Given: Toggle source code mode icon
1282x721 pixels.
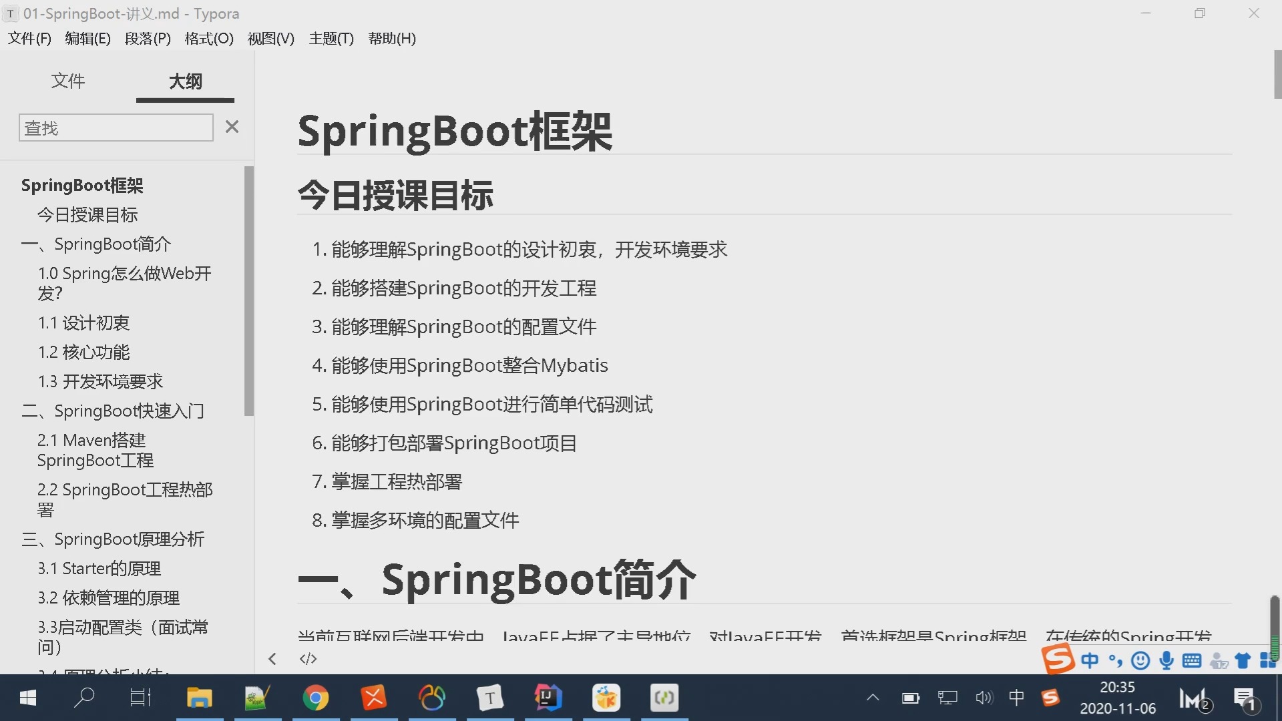Looking at the screenshot, I should pyautogui.click(x=308, y=660).
